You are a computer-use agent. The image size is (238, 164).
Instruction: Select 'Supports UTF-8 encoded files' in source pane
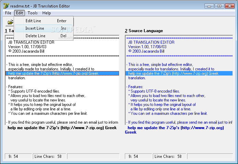[x=154, y=91]
